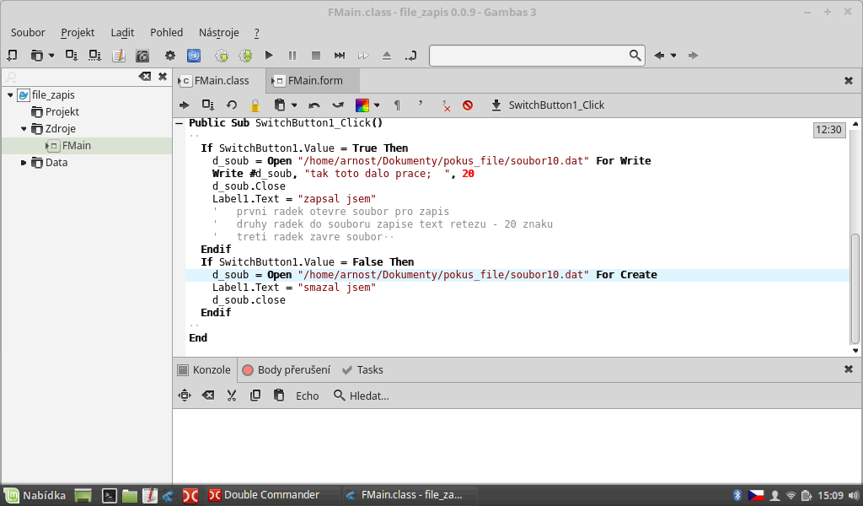Image resolution: width=863 pixels, height=506 pixels.
Task: Click Hledat... search button in console
Action: click(361, 395)
